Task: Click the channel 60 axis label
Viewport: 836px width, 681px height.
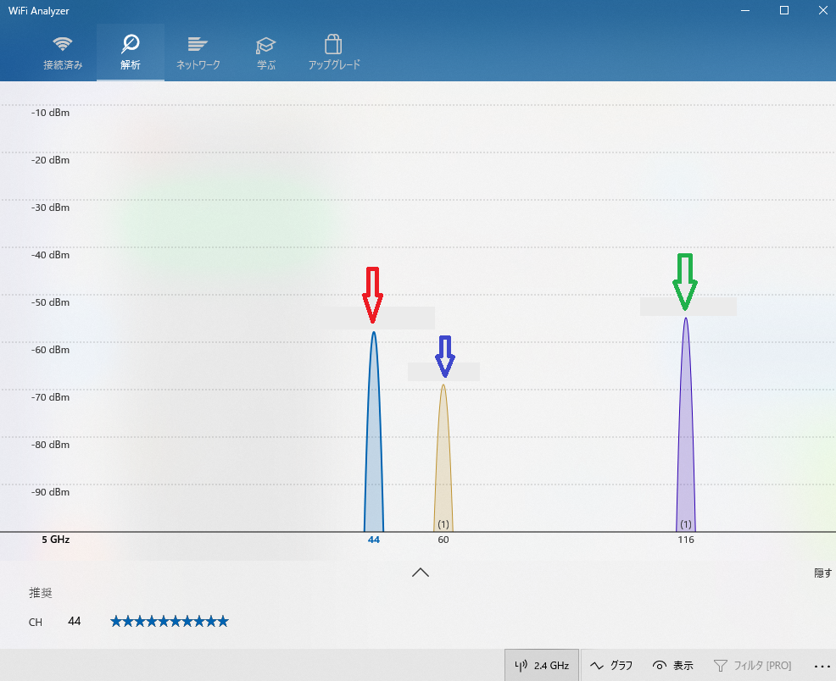Action: (443, 540)
